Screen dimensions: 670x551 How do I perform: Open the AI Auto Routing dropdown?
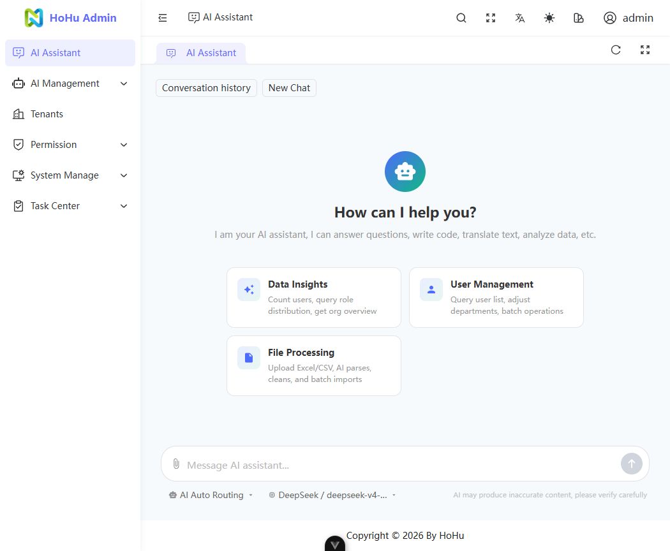(x=211, y=495)
